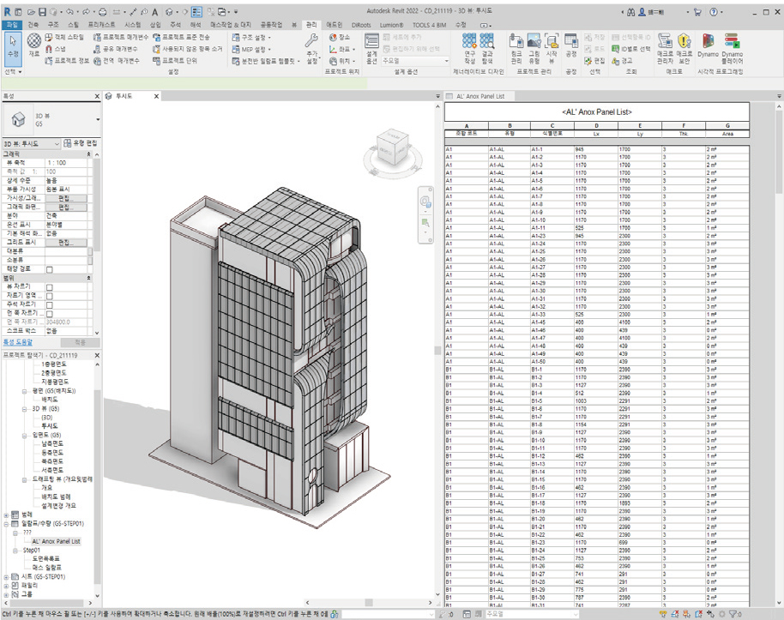Click the Save icon in quick access toolbar
This screenshot has width=784, height=620.
43,12
